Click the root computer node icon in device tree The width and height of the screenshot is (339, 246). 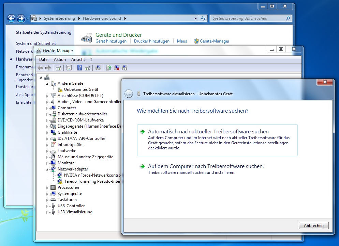click(x=47, y=77)
